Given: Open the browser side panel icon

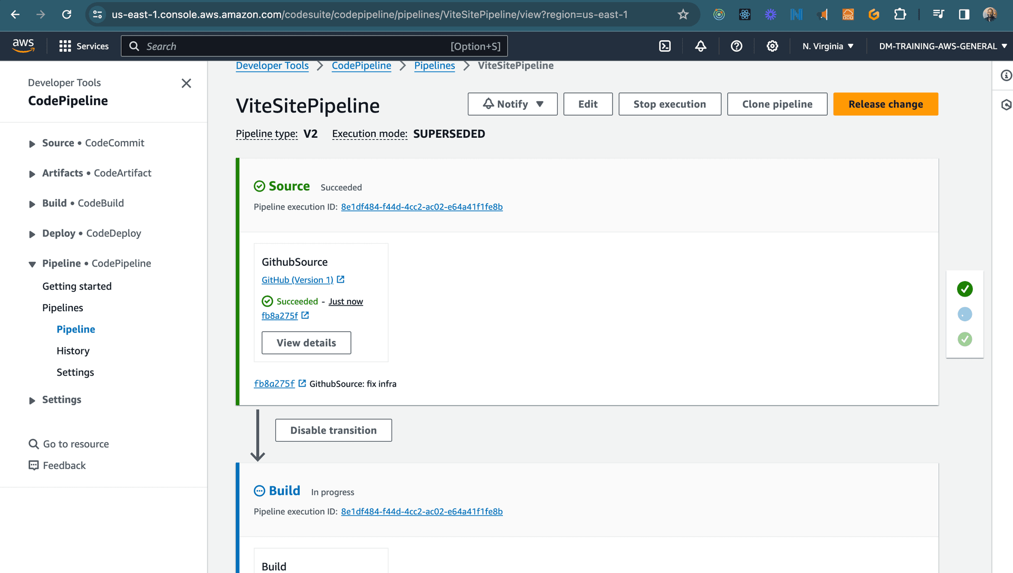Looking at the screenshot, I should coord(964,14).
